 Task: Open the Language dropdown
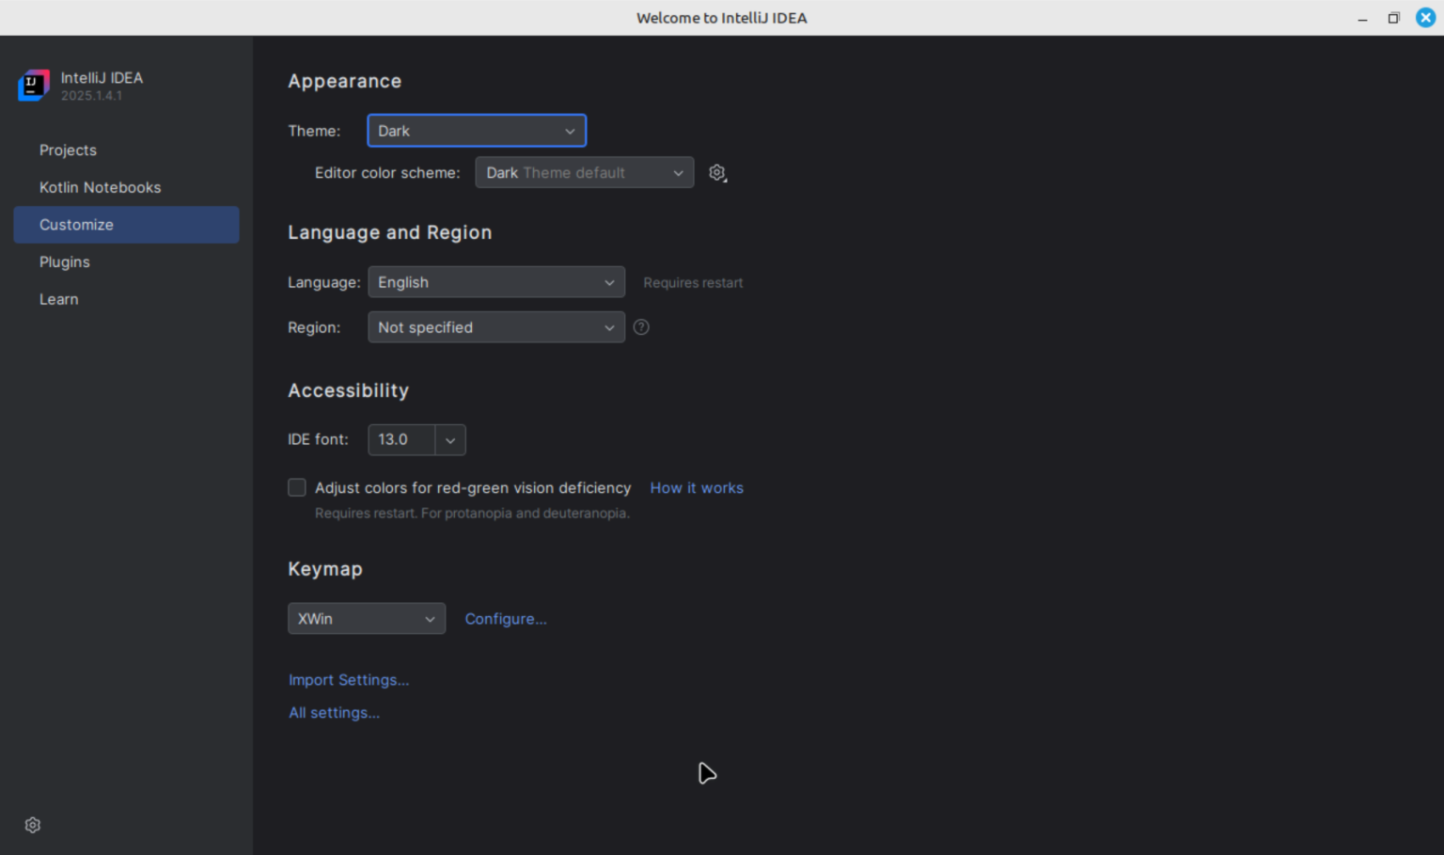coord(495,281)
